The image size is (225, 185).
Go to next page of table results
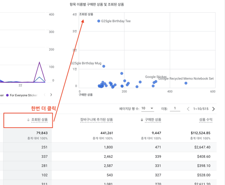pos(213,109)
